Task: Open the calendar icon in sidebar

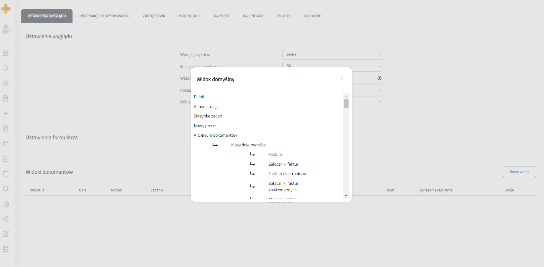Action: [x=6, y=174]
